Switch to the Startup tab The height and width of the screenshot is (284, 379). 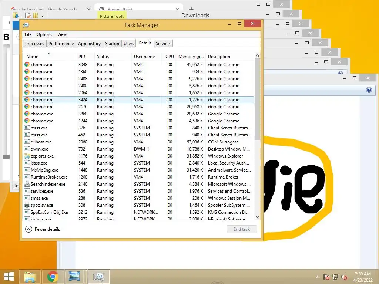(112, 44)
